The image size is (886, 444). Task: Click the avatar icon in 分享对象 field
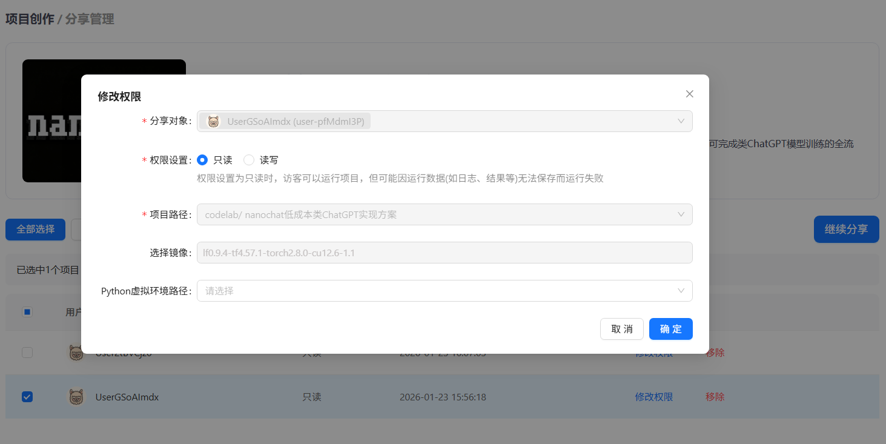click(213, 121)
